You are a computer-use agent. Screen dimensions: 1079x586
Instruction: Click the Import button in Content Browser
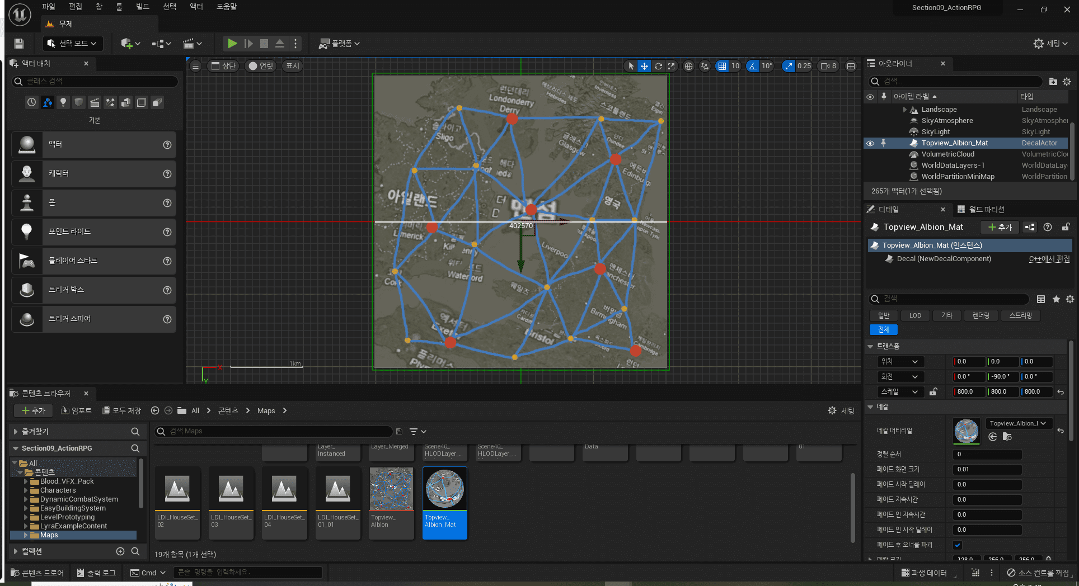point(76,410)
